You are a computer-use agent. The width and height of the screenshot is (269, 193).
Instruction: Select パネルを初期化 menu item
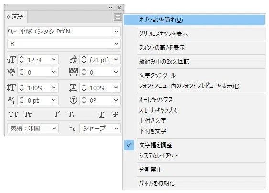pyautogui.click(x=194, y=183)
